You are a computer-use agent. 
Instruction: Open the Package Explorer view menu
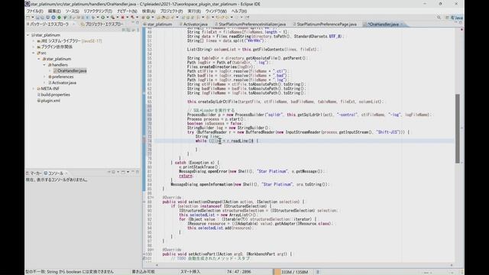pyautogui.click(x=138, y=30)
